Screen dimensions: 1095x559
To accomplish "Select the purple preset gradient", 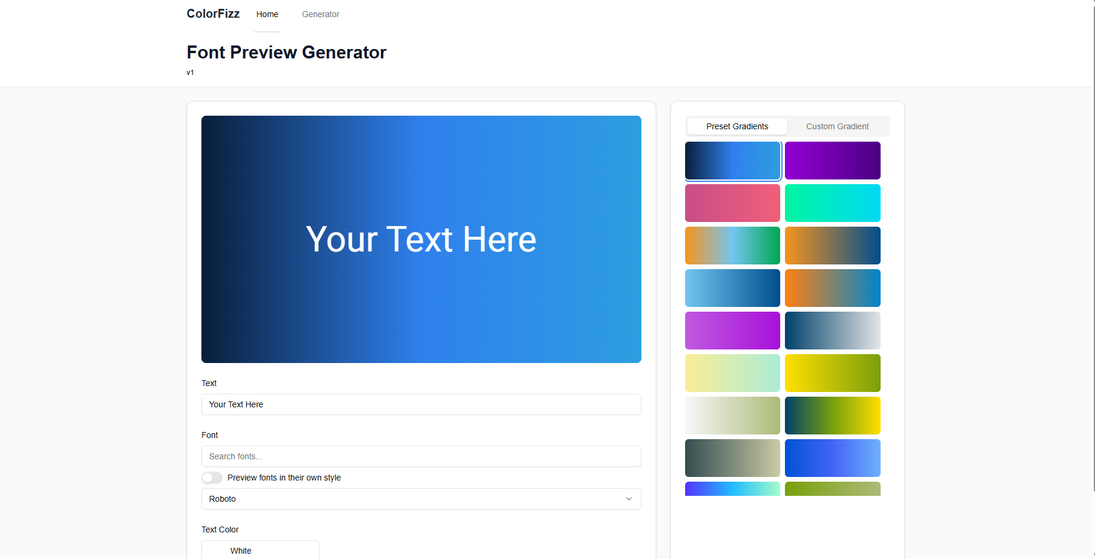I will tap(832, 160).
